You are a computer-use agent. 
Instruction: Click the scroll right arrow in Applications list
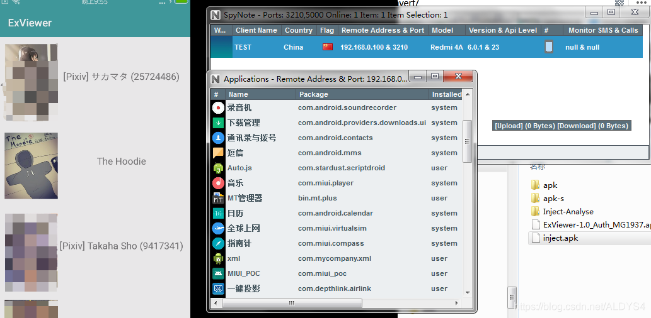tap(457, 303)
